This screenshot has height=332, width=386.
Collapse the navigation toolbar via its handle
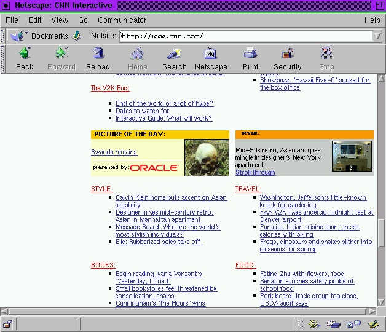coord(2,59)
